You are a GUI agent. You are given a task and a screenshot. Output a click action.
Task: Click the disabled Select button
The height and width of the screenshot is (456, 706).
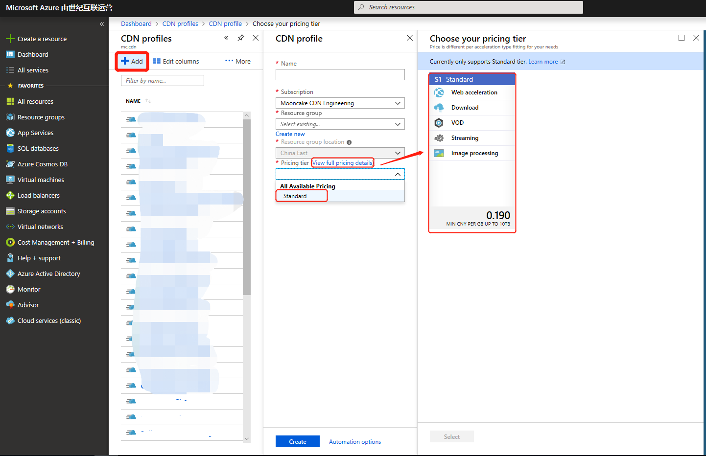(x=452, y=436)
